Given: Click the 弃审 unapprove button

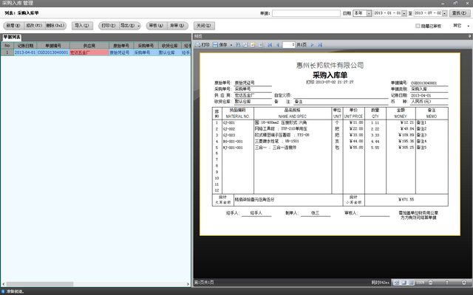Looking at the screenshot, I should coord(177,26).
